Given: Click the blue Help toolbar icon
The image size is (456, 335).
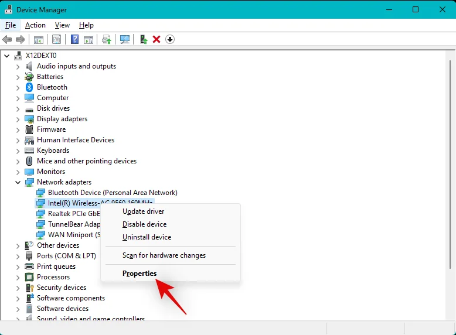Looking at the screenshot, I should 74,39.
